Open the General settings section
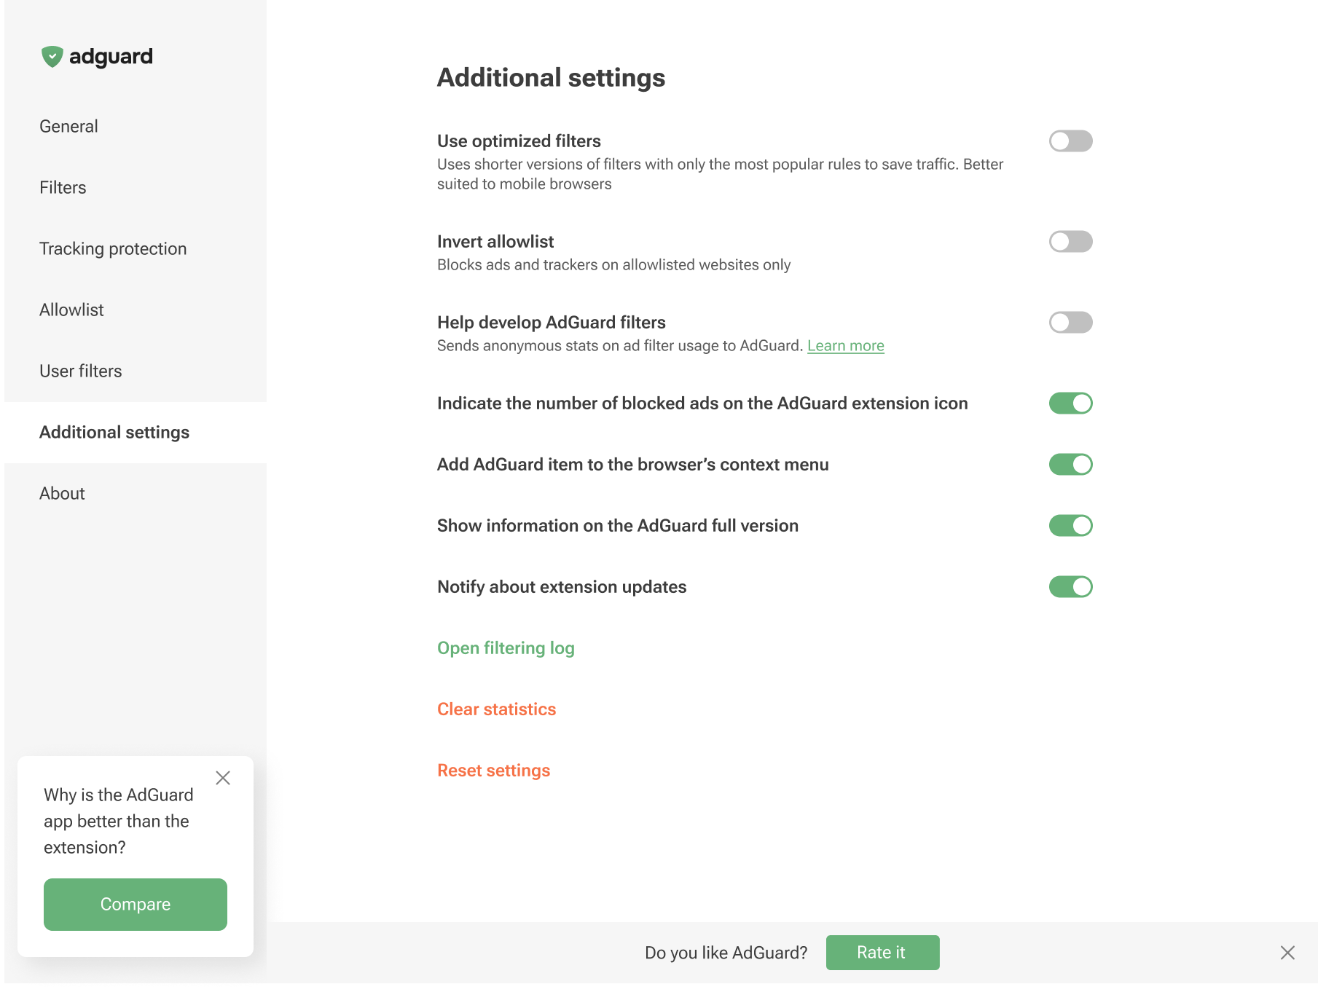The image size is (1318, 992). tap(136, 127)
